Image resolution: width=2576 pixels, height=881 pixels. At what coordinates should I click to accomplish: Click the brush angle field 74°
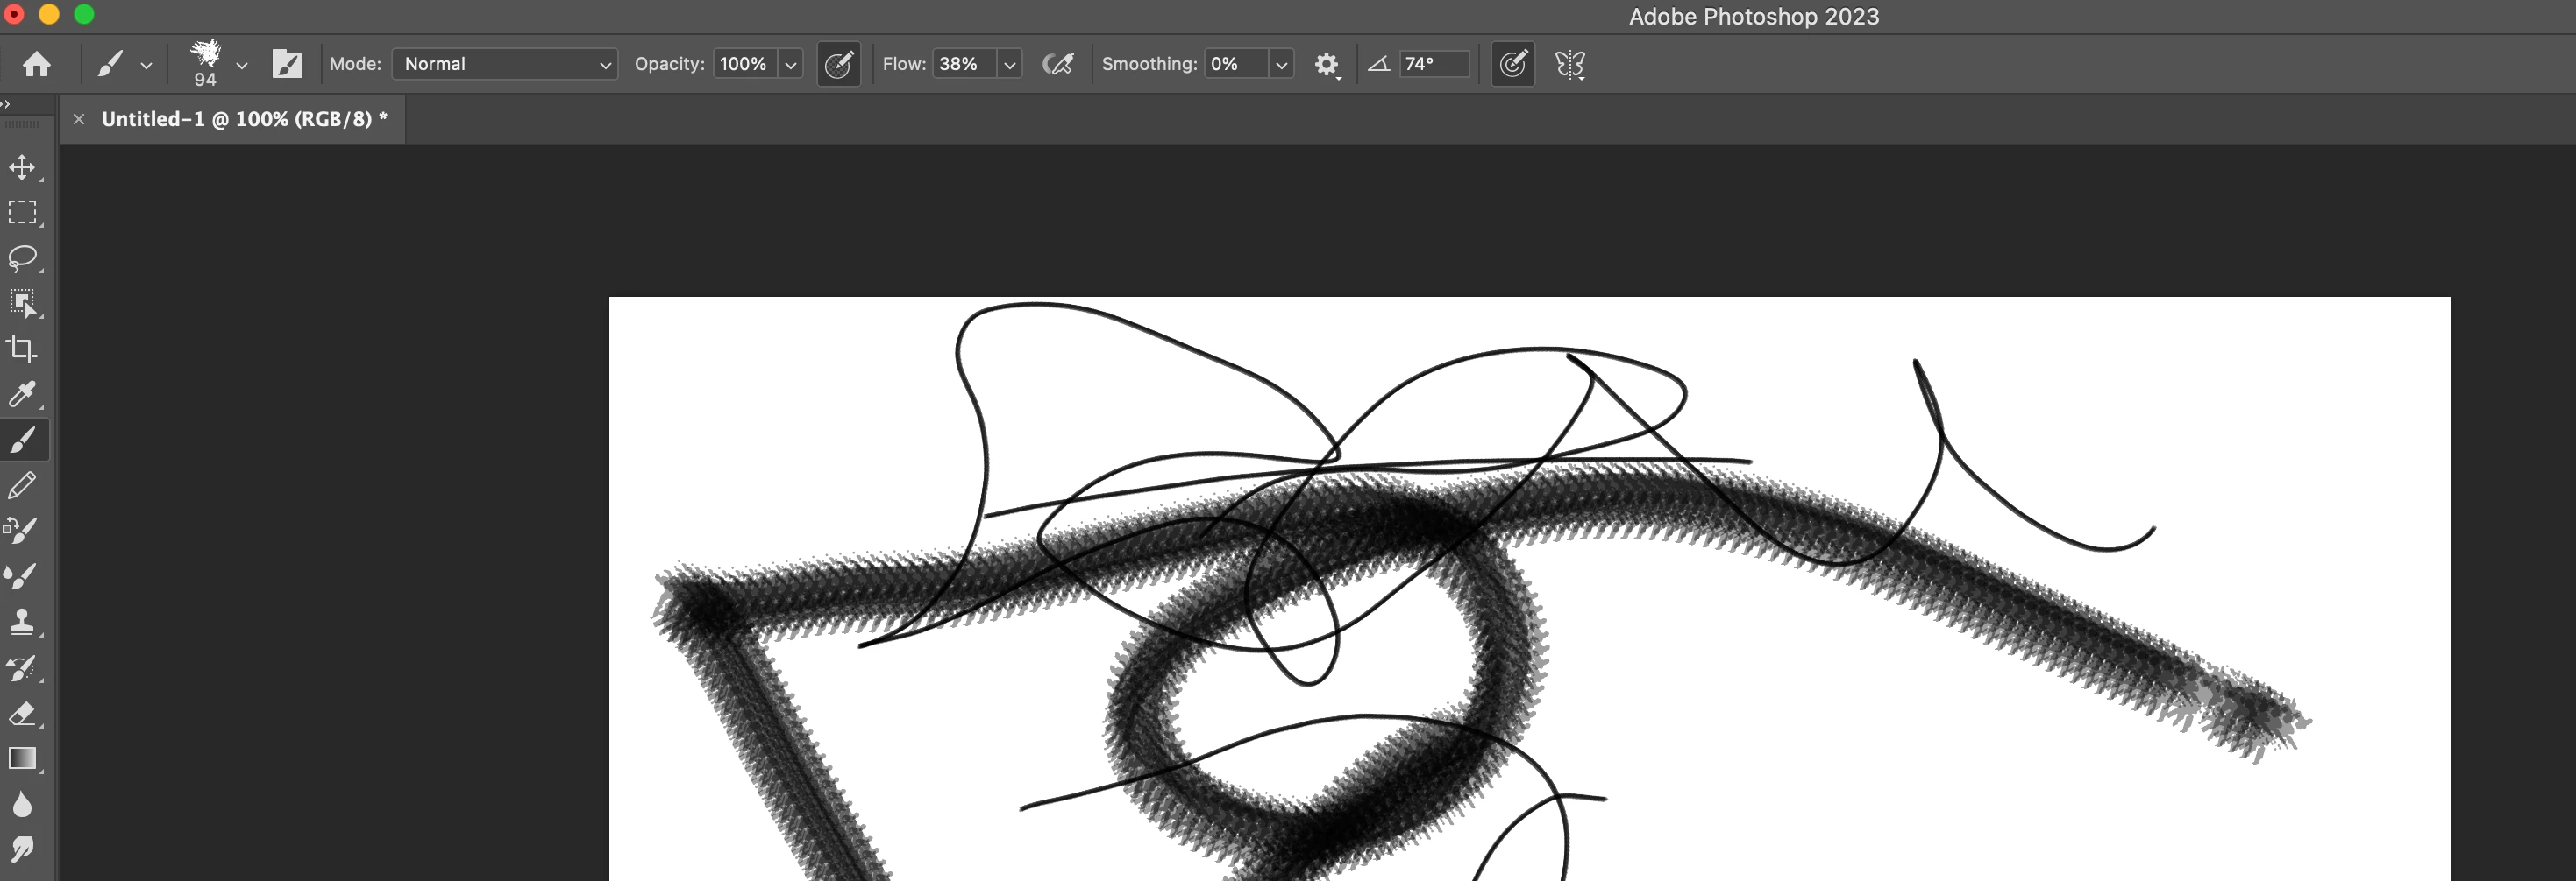1434,64
